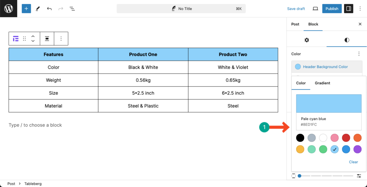Click the Tableberg block icon
This screenshot has width=367, height=187.
pyautogui.click(x=16, y=39)
